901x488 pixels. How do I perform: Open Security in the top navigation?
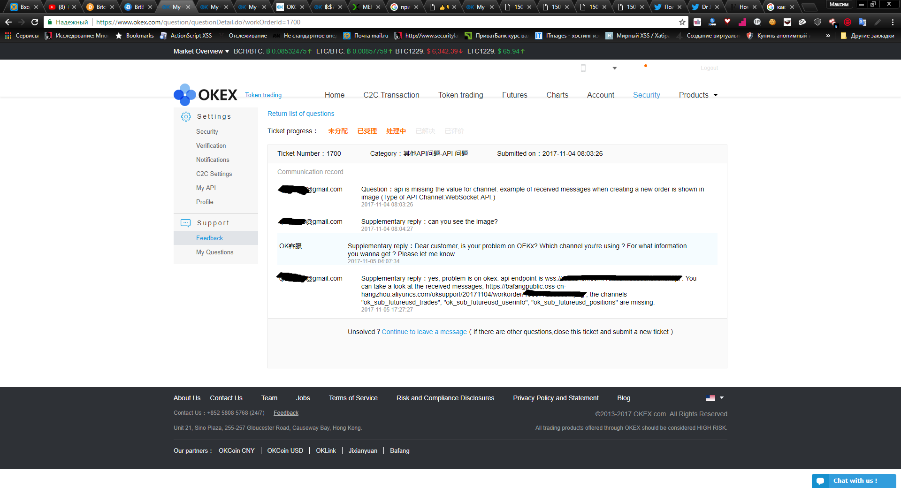(647, 95)
